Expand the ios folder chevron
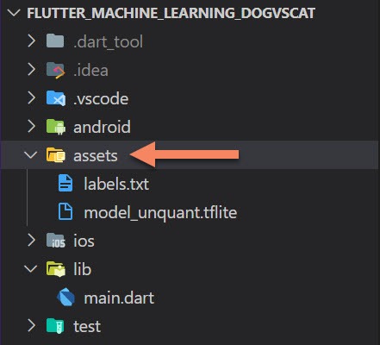 (x=32, y=241)
